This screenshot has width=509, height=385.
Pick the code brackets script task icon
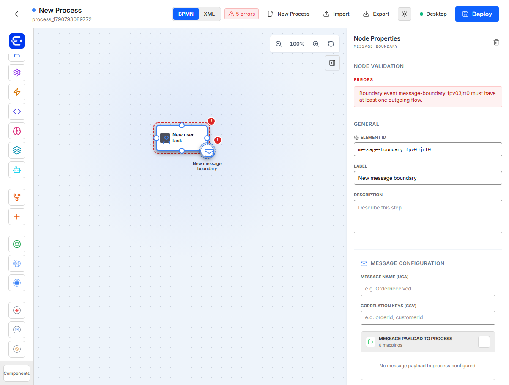[17, 111]
